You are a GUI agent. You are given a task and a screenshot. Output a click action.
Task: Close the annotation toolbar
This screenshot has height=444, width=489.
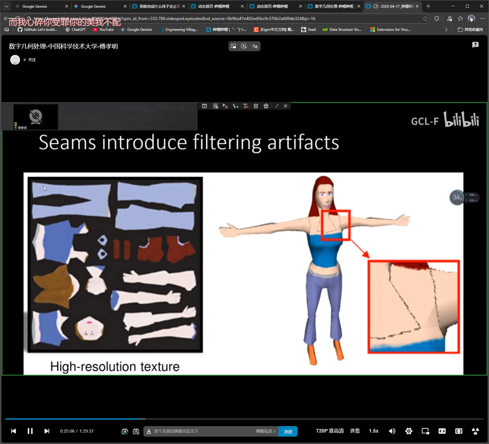(x=286, y=106)
